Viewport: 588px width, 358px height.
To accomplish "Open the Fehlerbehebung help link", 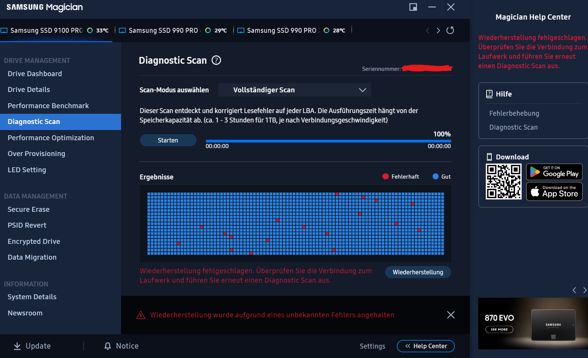I will click(514, 113).
